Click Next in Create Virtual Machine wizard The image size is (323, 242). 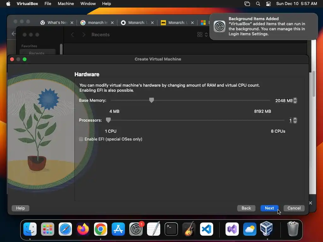point(269,208)
